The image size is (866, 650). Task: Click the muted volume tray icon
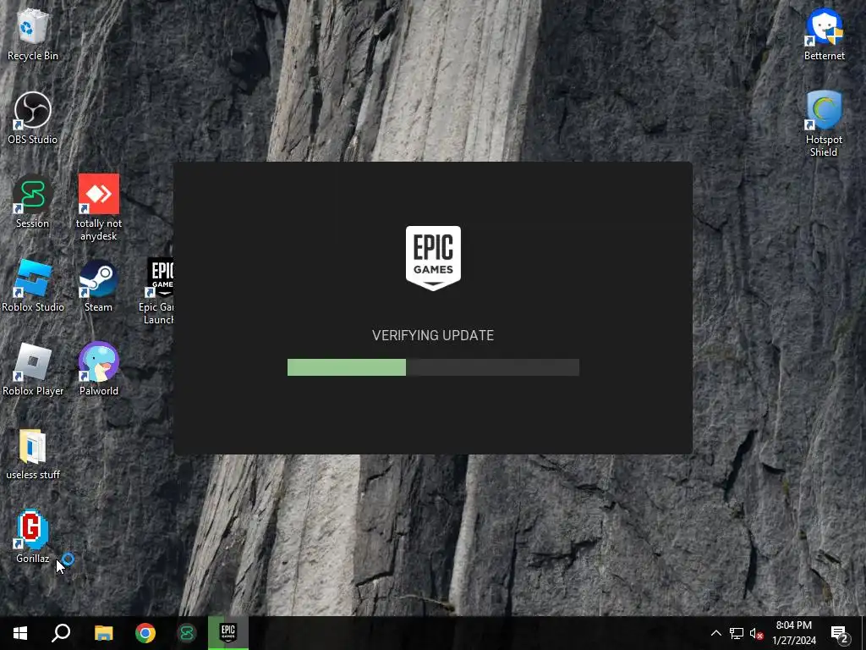click(x=756, y=633)
